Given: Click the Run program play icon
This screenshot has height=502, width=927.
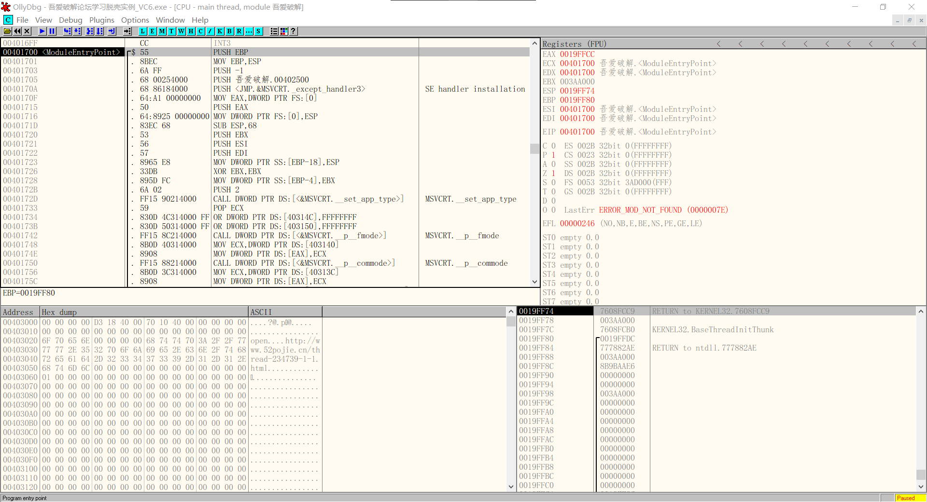Looking at the screenshot, I should tap(42, 31).
